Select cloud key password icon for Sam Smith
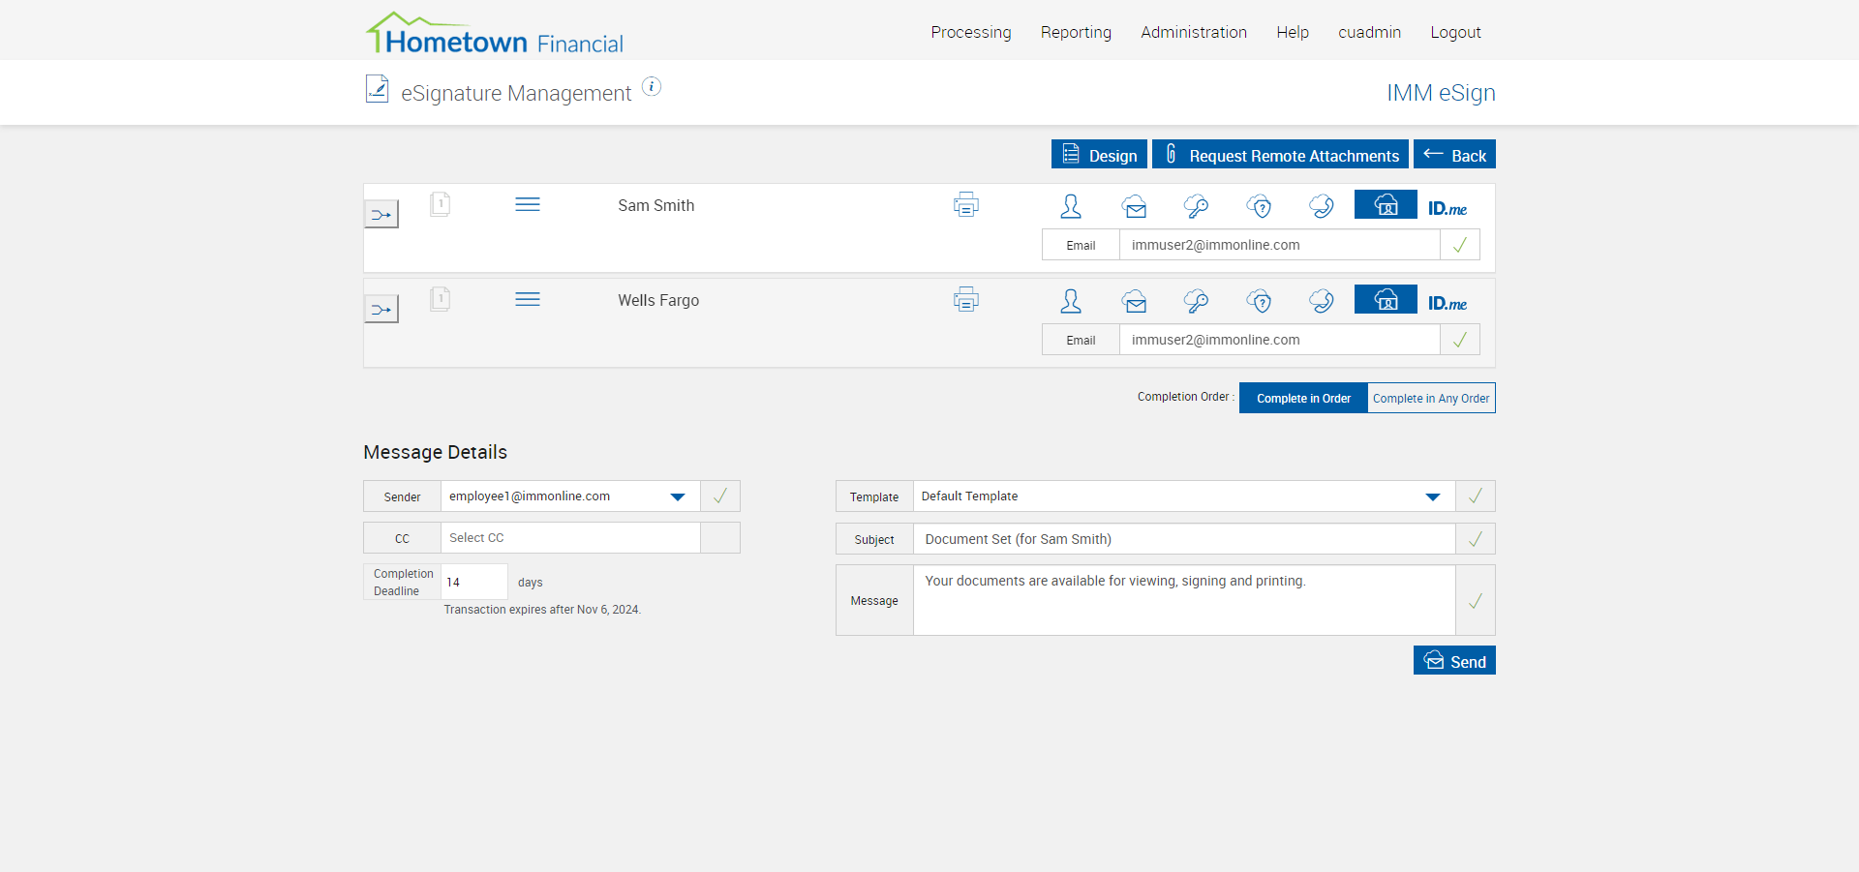This screenshot has width=1859, height=872. pos(1197,206)
